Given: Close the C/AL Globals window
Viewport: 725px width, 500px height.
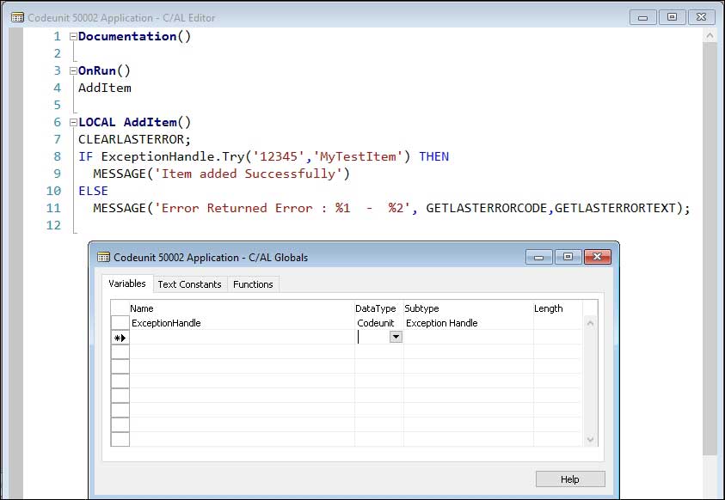Looking at the screenshot, I should coord(597,256).
